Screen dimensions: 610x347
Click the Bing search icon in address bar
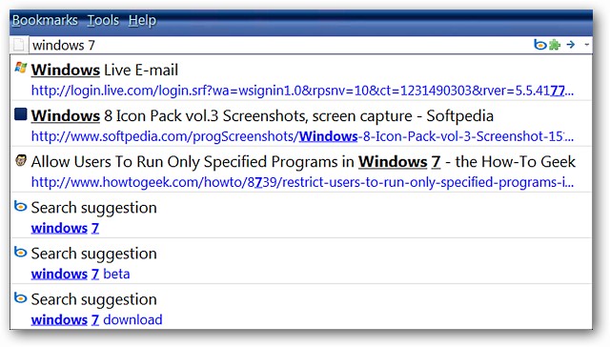[540, 45]
